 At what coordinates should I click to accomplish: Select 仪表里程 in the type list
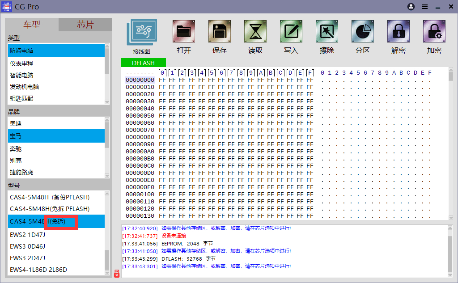pyautogui.click(x=21, y=63)
